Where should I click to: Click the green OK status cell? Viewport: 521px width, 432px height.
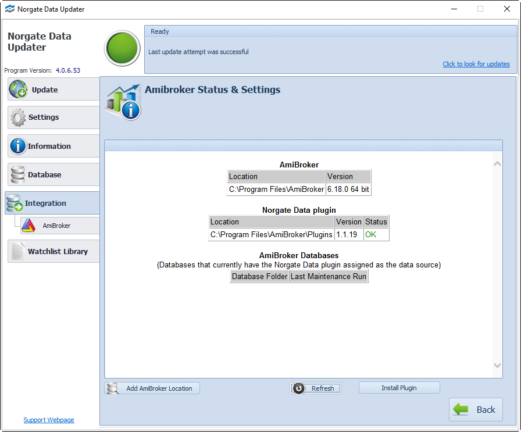[x=376, y=235]
